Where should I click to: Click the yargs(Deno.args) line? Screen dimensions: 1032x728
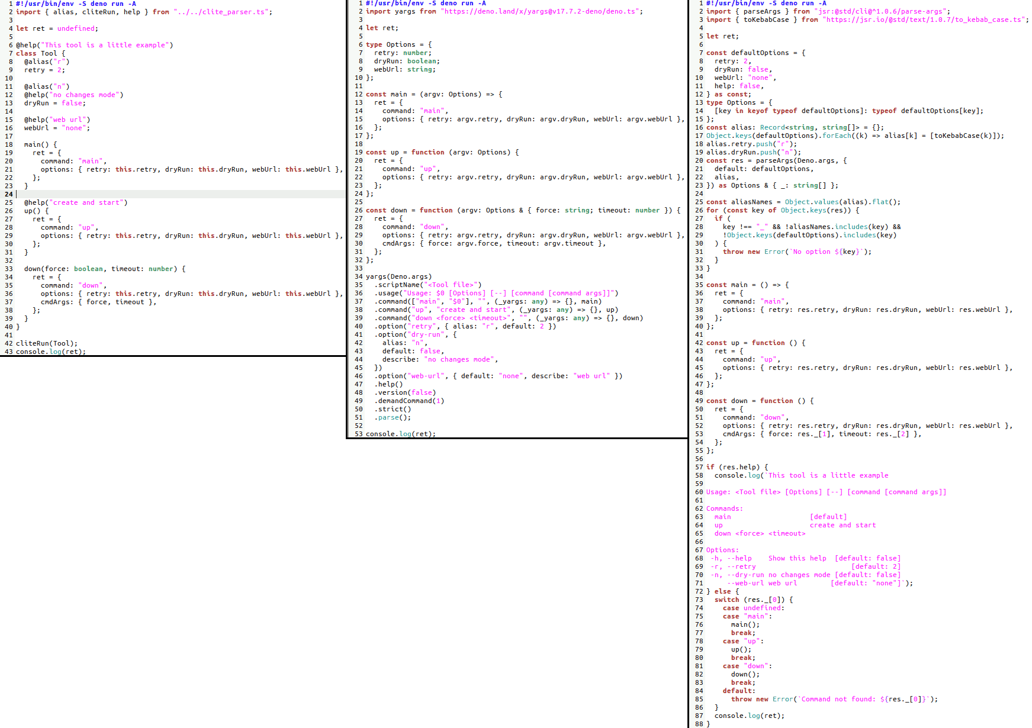pos(399,276)
